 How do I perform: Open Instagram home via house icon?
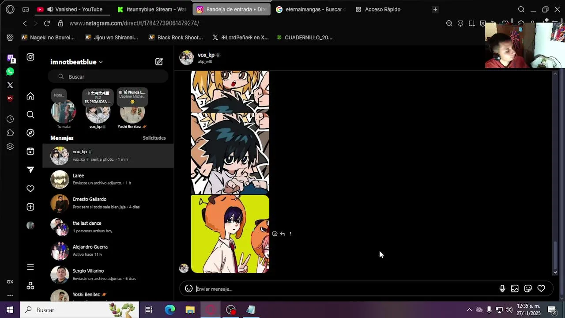coord(30,96)
